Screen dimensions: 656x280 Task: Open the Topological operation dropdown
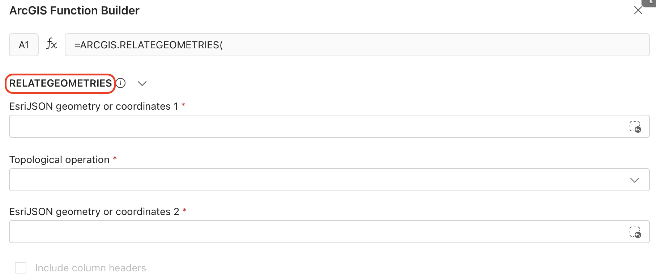(x=318, y=180)
